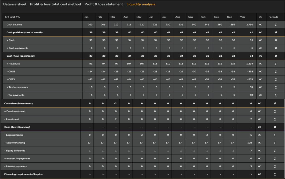Viewport: 285px width, 179px height.
Task: Open the Profit & loss statement tab
Action: (x=104, y=4)
